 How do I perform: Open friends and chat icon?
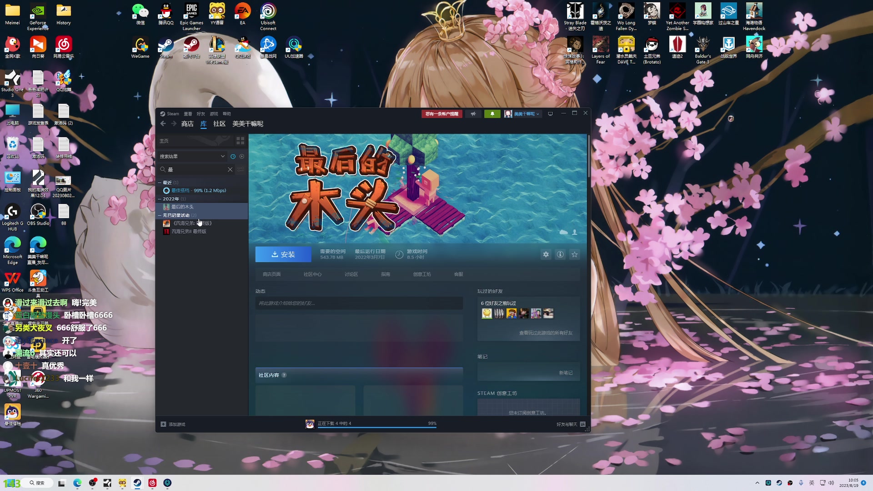583,424
